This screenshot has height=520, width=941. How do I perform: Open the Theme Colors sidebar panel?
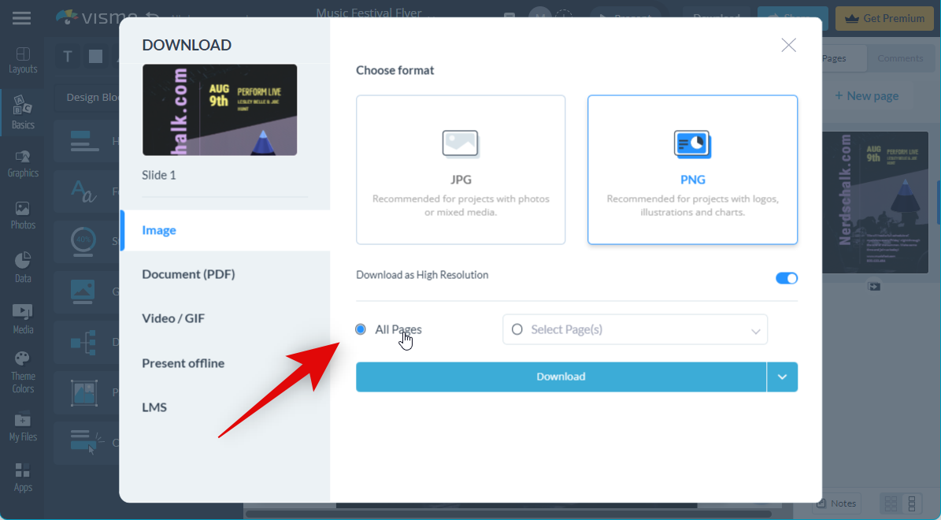(x=23, y=373)
